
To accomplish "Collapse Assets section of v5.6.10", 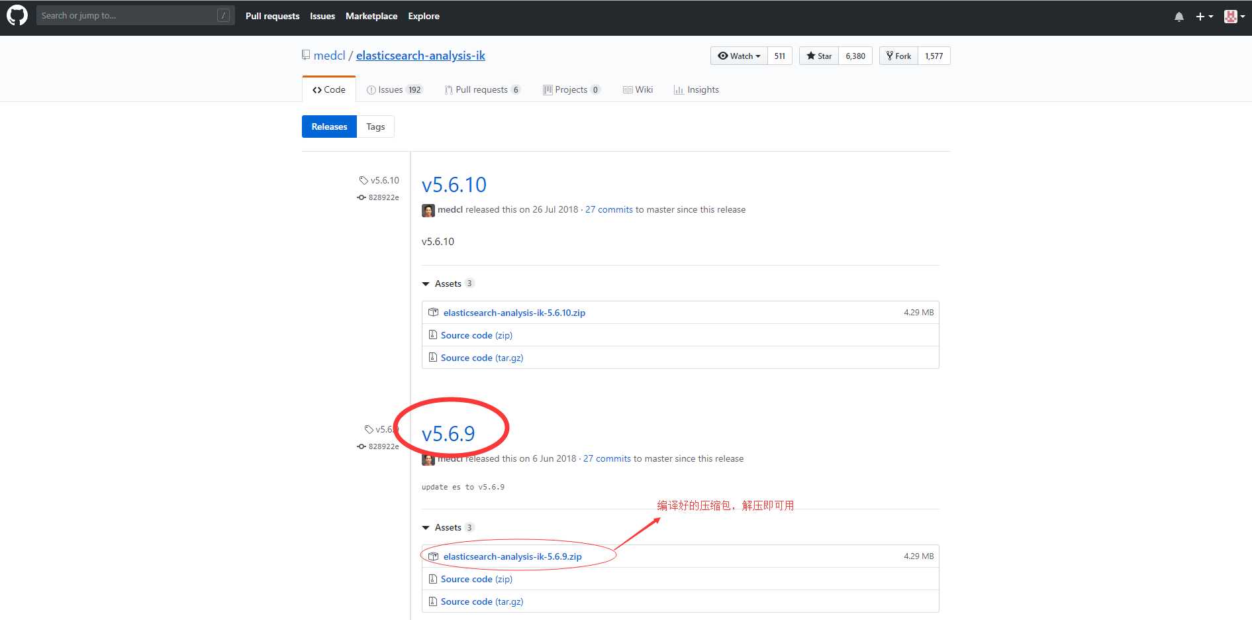I will coord(448,284).
